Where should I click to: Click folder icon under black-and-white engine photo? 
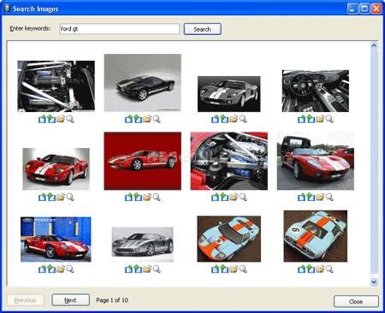tap(61, 119)
